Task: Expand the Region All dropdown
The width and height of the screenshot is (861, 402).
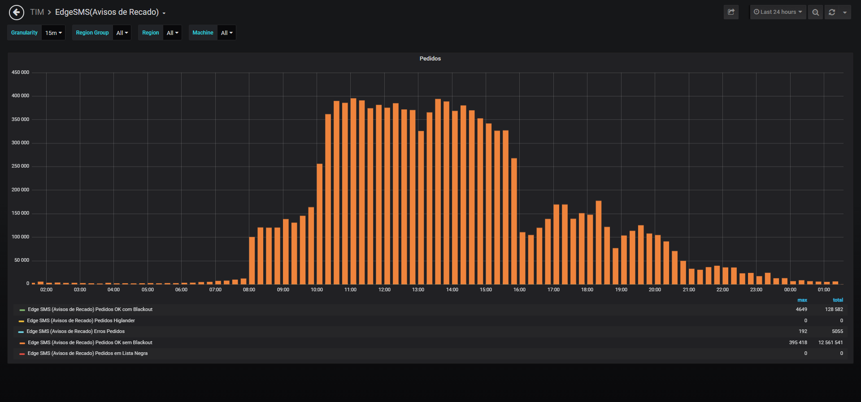Action: coord(172,33)
